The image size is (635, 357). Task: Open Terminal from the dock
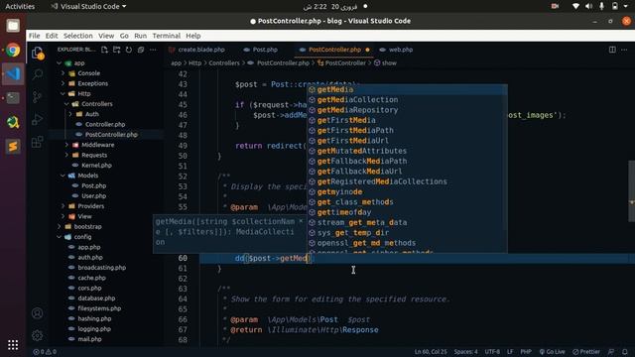(13, 98)
